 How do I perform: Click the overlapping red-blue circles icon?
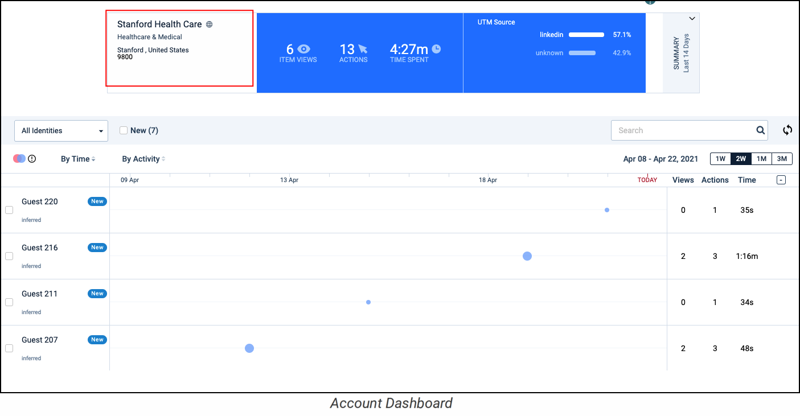[x=19, y=159]
